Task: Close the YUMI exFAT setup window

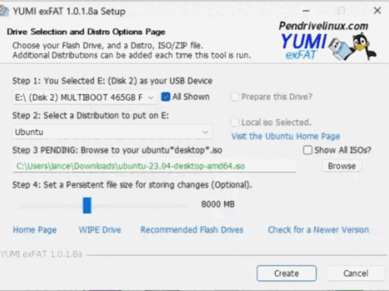Action: pyautogui.click(x=378, y=11)
